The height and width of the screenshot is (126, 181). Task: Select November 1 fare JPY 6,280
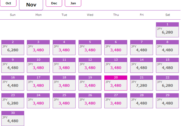(x=168, y=30)
